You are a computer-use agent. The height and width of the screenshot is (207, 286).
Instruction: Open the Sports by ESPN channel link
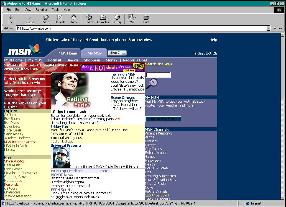(x=157, y=195)
